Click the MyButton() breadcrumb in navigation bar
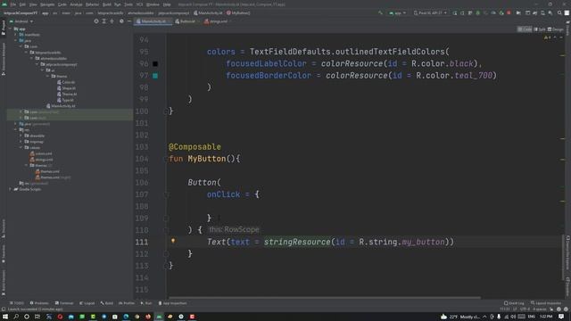This screenshot has height=321, width=571. coord(238,13)
